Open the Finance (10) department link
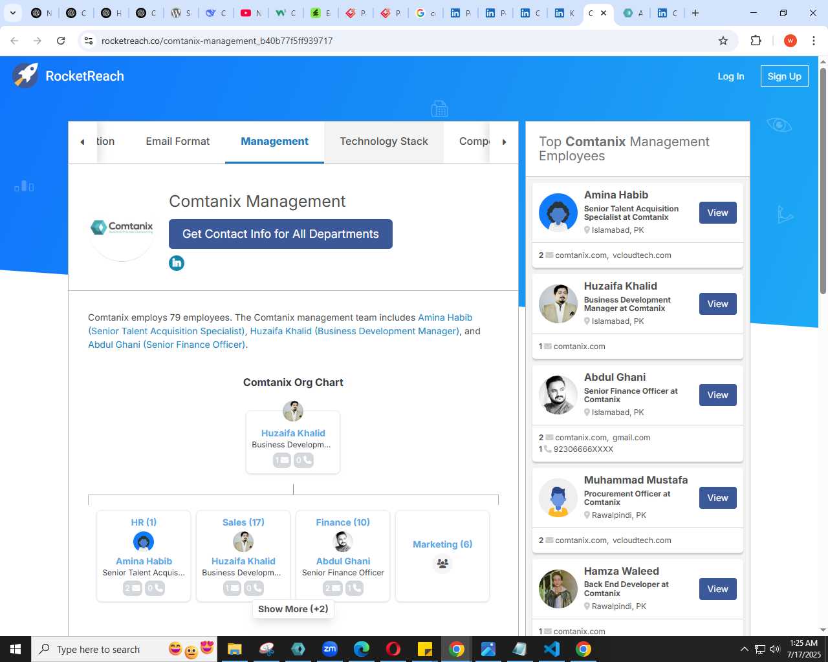828x662 pixels. coord(343,522)
